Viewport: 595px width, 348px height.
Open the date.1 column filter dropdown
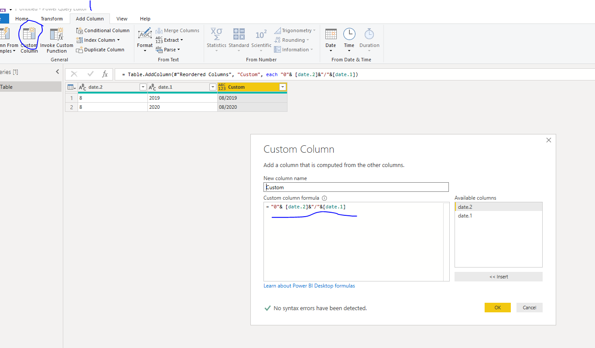212,87
